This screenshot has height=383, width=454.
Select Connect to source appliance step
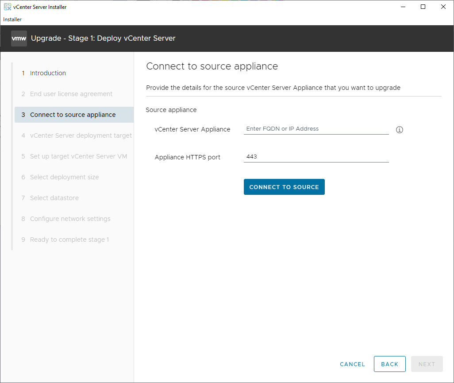(x=73, y=115)
